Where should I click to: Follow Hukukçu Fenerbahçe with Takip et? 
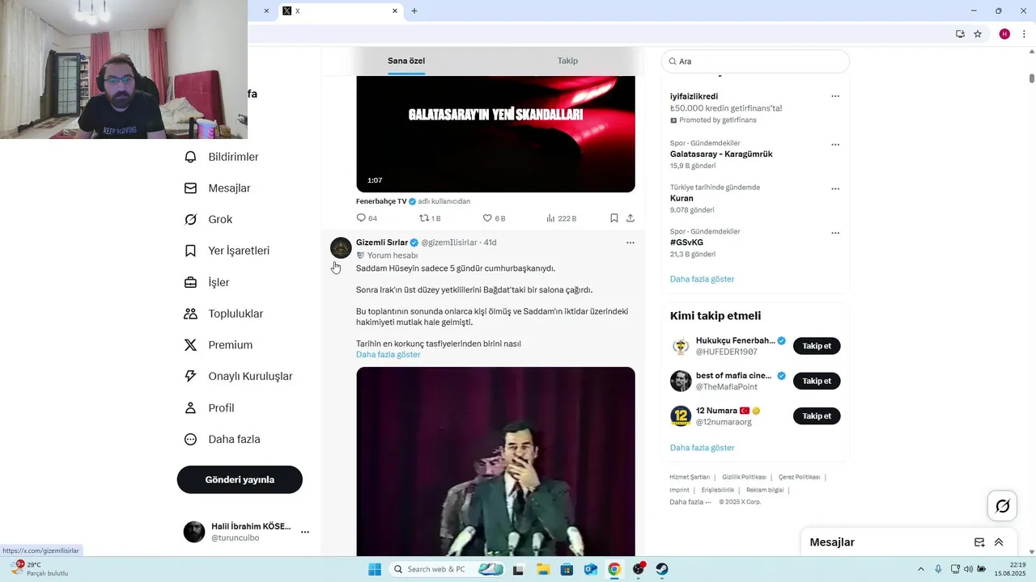point(817,346)
